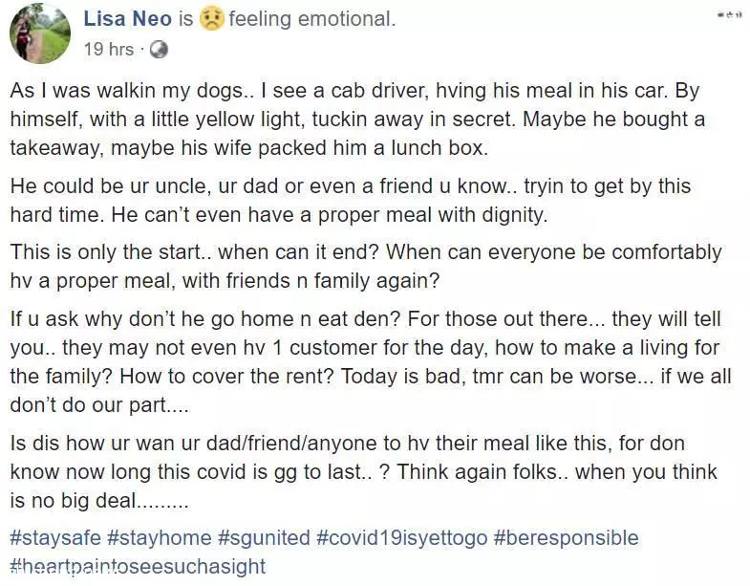Open the #sgunited hashtag
The width and height of the screenshot is (750, 586).
coord(264,537)
